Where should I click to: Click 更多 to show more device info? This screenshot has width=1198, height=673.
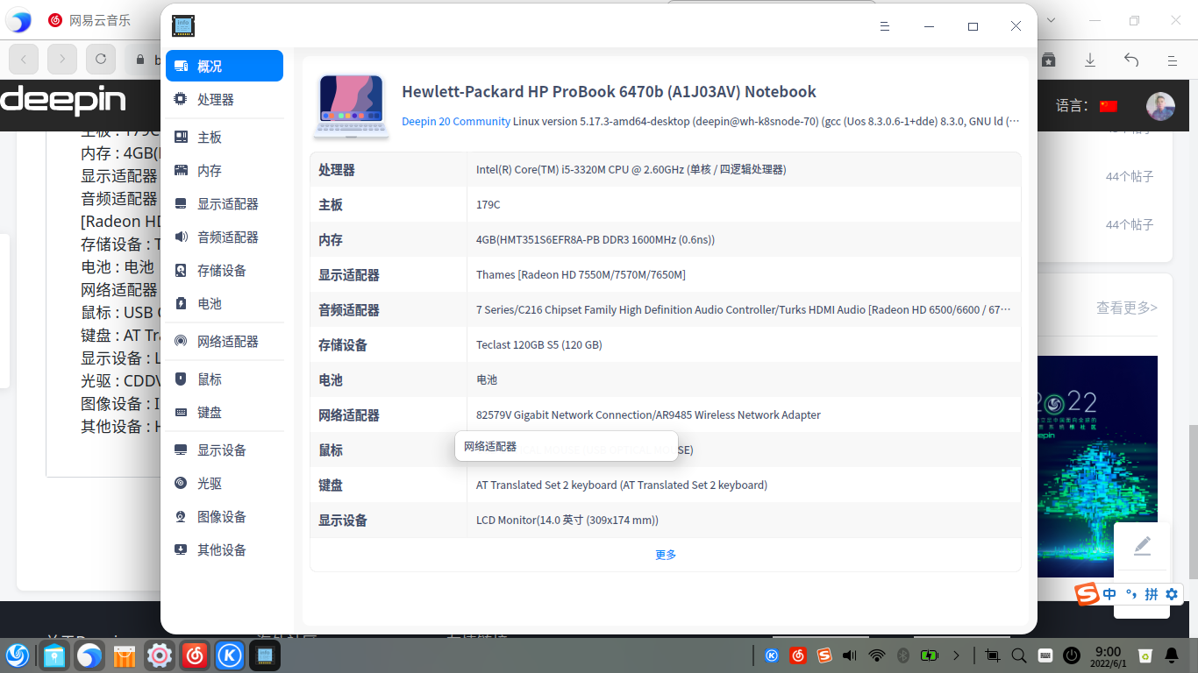click(665, 554)
